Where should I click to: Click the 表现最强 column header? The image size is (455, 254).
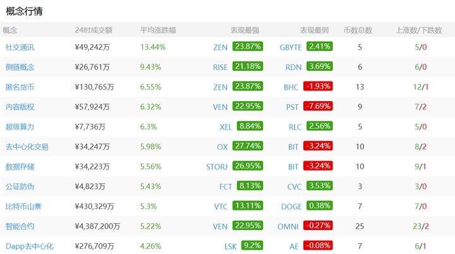coord(245,30)
